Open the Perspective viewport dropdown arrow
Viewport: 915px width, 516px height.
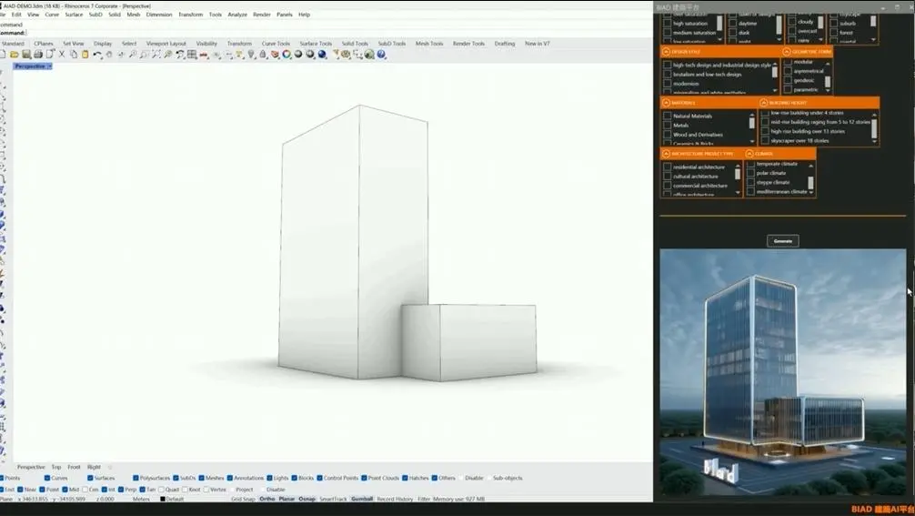[x=50, y=66]
